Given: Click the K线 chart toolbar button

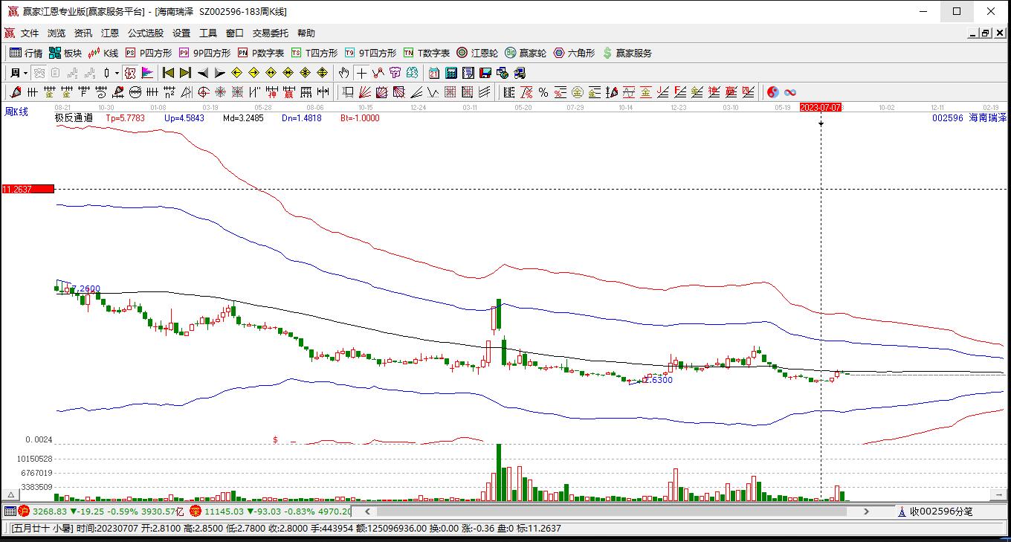Looking at the screenshot, I should coord(103,53).
